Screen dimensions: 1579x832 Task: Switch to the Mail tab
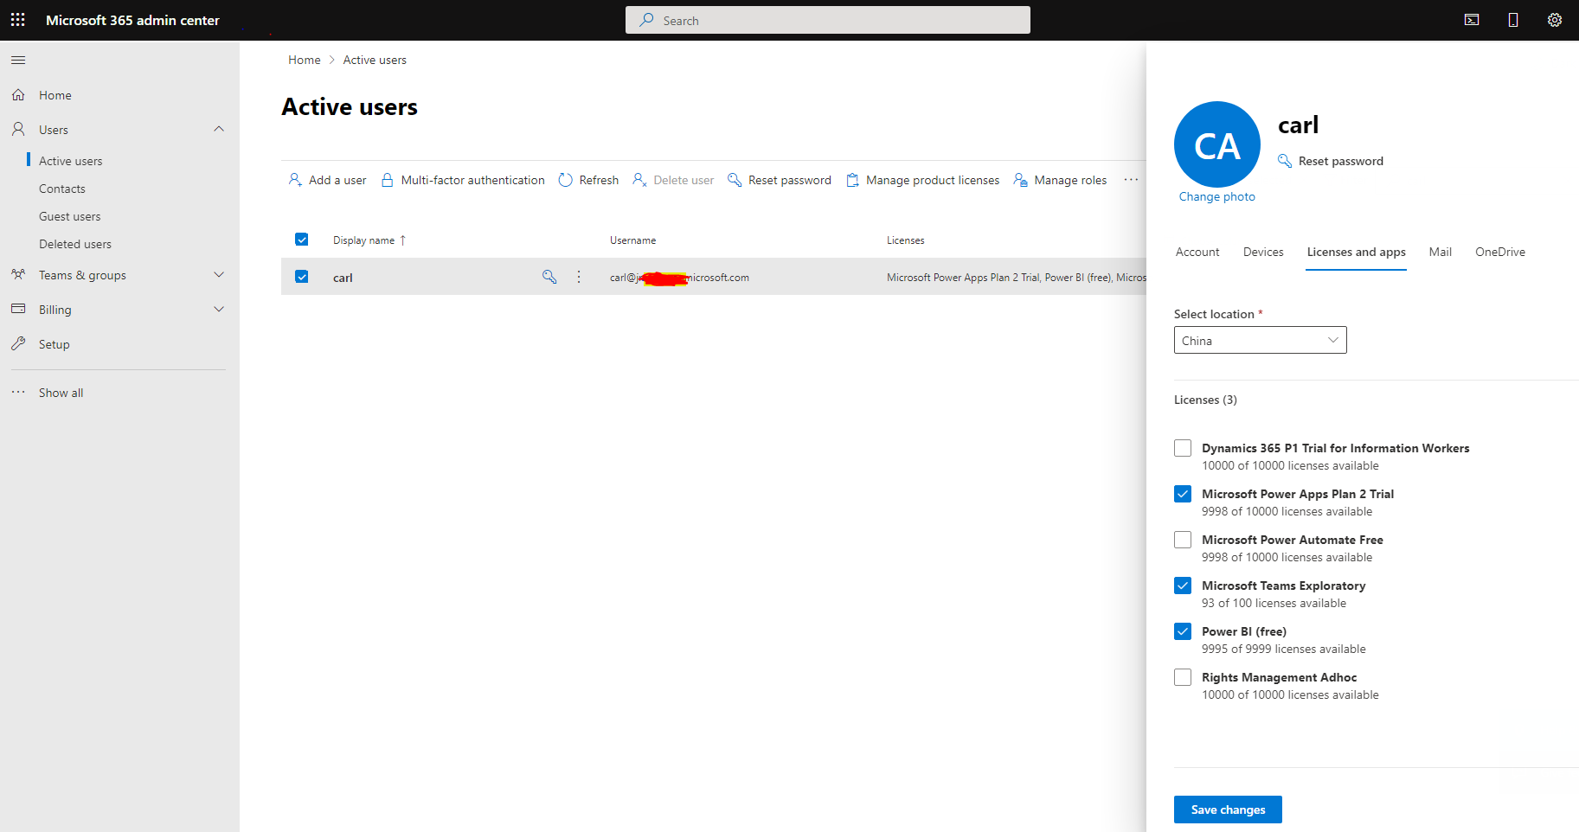click(1441, 252)
